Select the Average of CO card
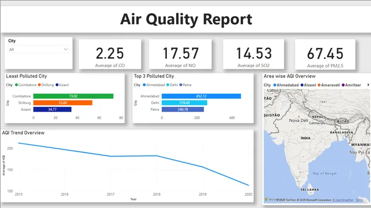The image size is (371, 208). (110, 54)
